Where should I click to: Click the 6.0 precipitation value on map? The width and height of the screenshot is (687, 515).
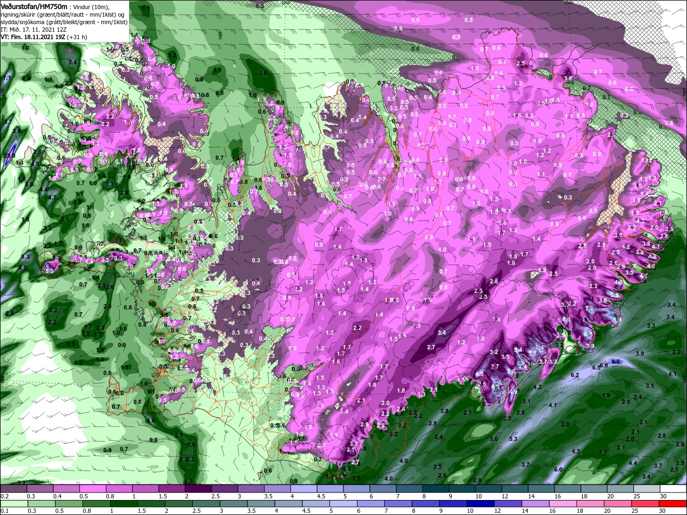[x=558, y=469]
